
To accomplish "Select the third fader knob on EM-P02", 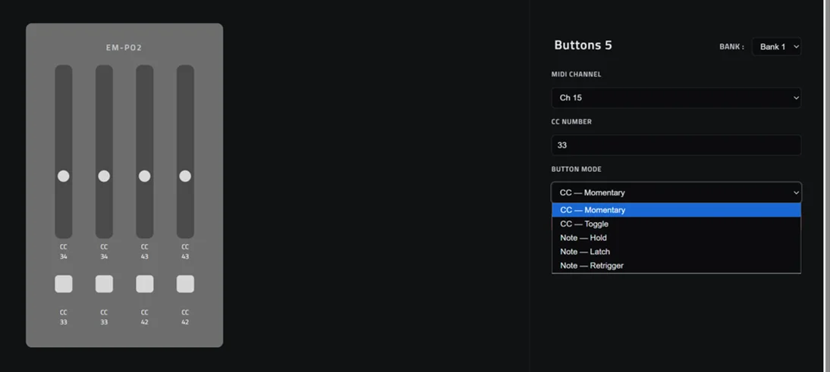I will [144, 176].
